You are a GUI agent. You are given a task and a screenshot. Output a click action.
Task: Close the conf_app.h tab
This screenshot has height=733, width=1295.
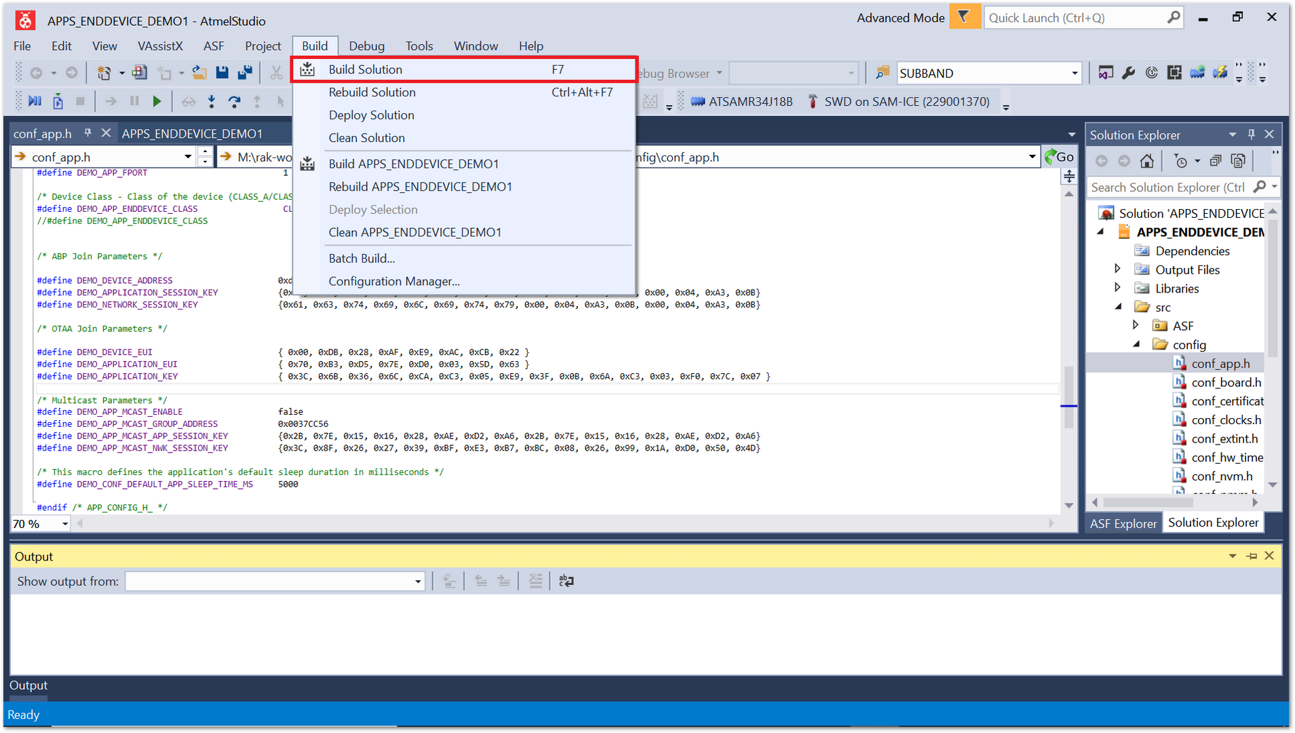tap(106, 133)
